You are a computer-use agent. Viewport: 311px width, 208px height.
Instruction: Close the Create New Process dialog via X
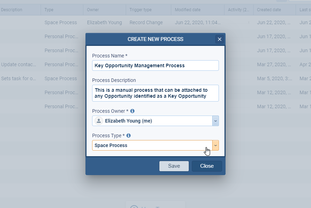[220, 39]
